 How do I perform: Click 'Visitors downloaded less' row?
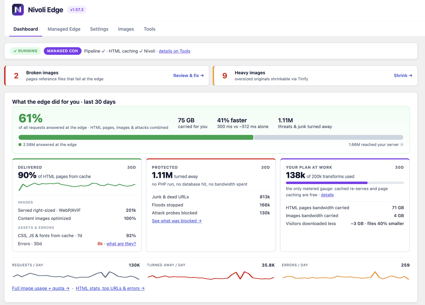click(345, 223)
